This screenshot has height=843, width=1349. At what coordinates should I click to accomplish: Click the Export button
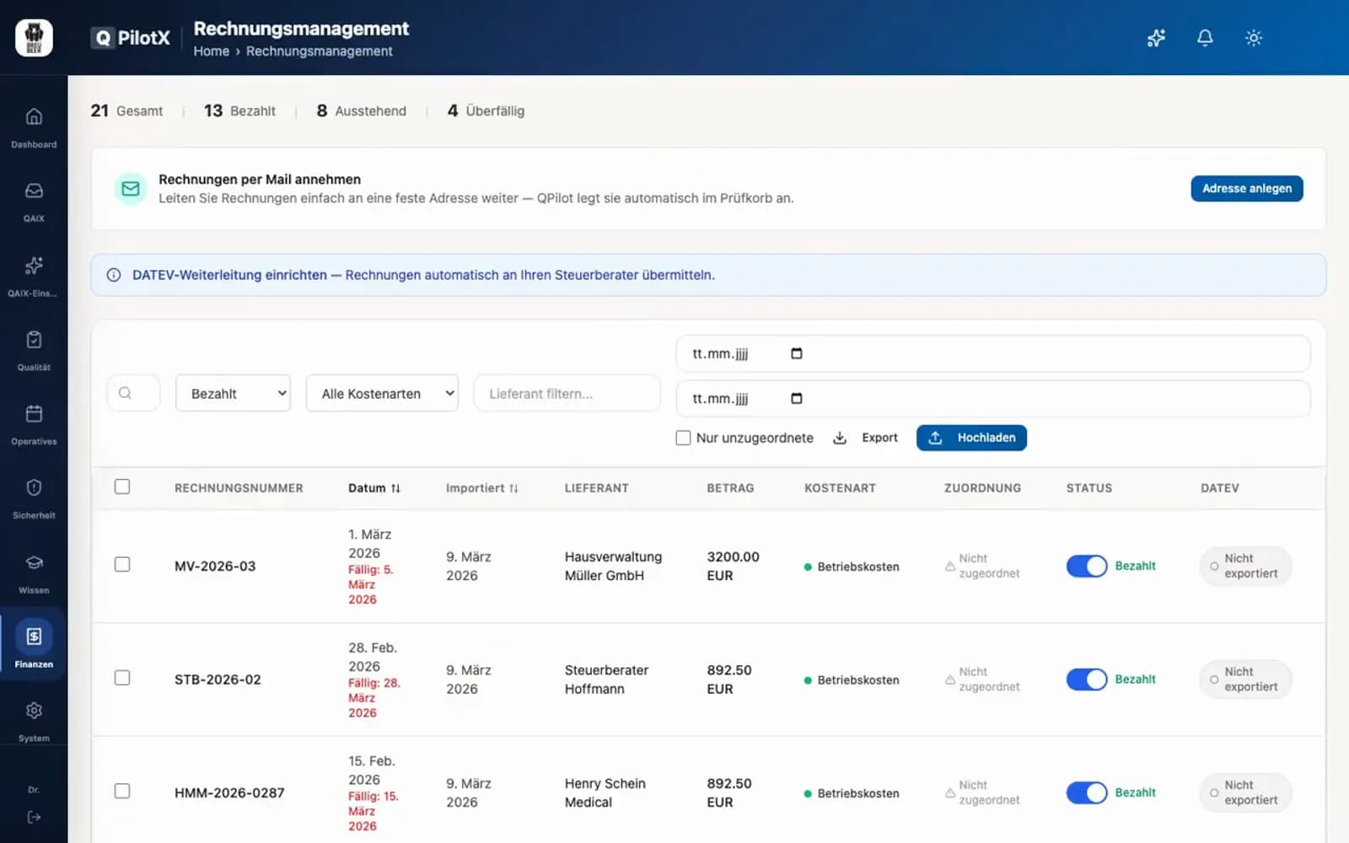click(x=866, y=438)
